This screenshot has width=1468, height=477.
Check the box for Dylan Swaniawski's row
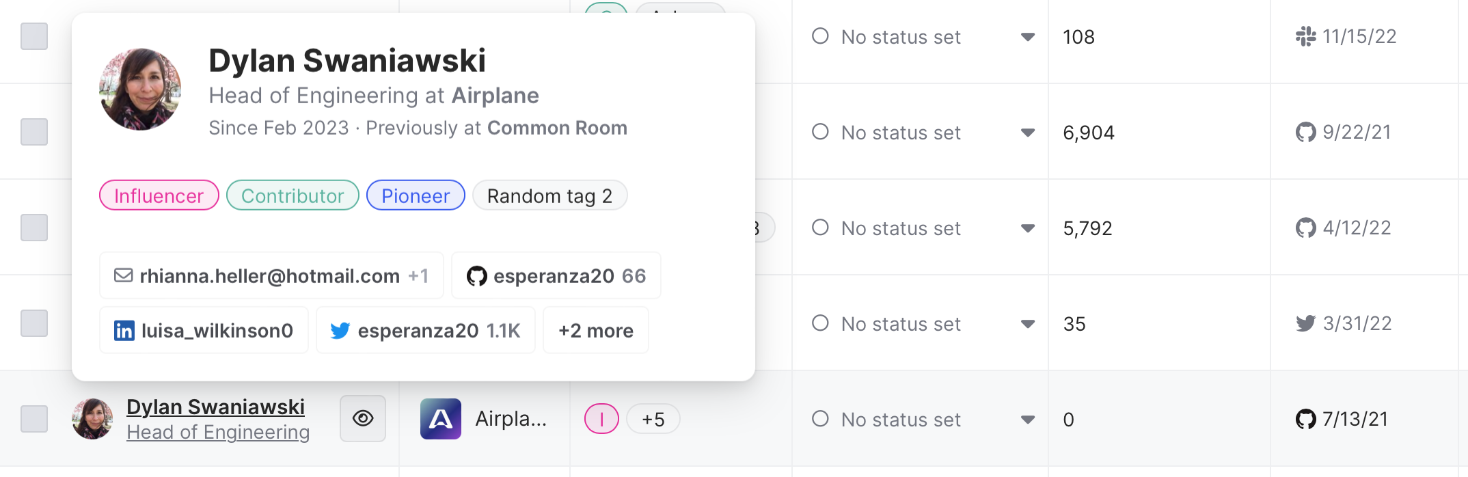[34, 419]
